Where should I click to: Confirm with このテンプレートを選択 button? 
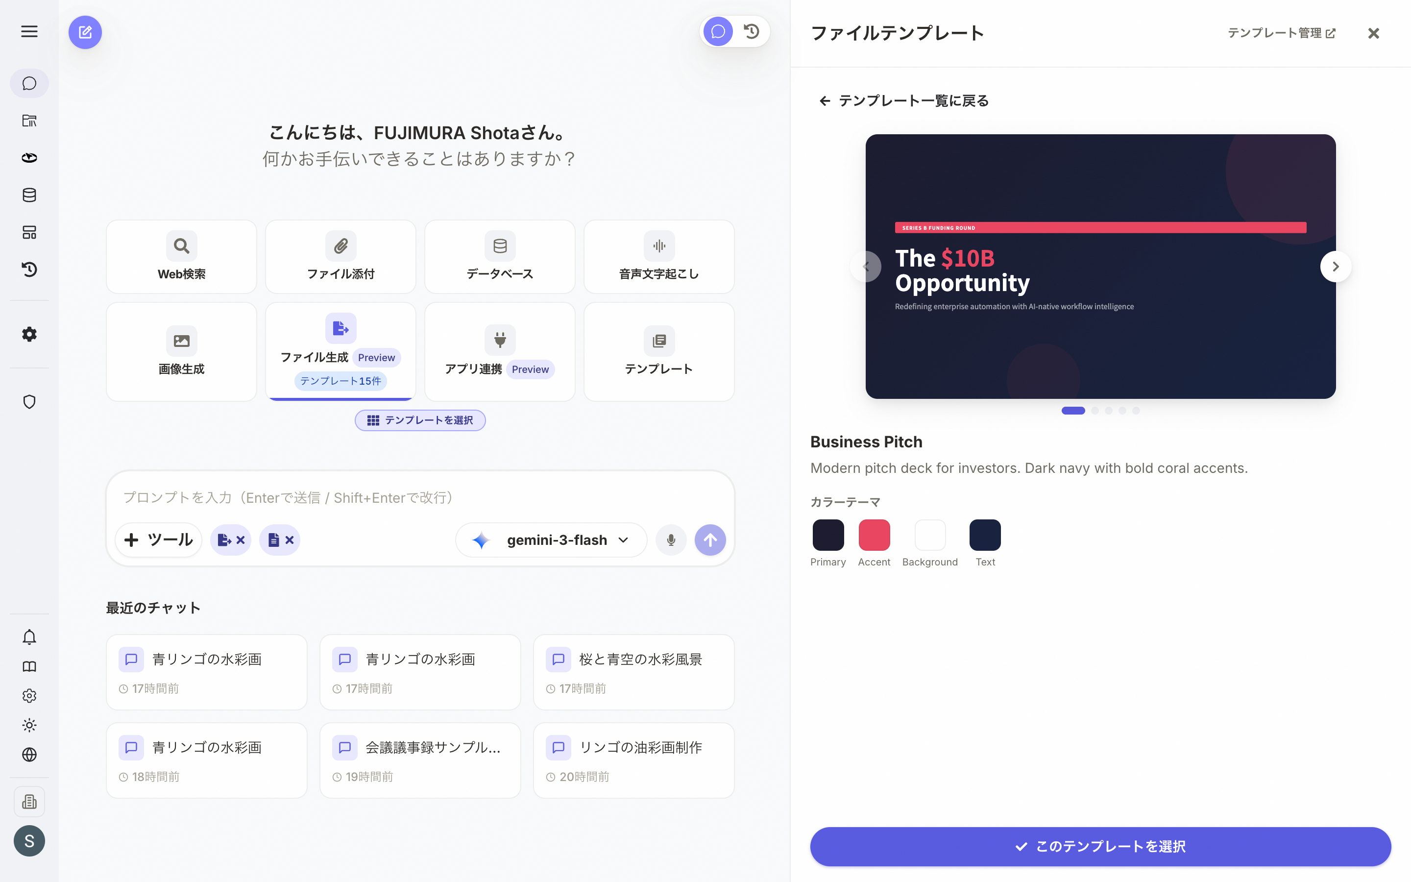click(x=1100, y=846)
